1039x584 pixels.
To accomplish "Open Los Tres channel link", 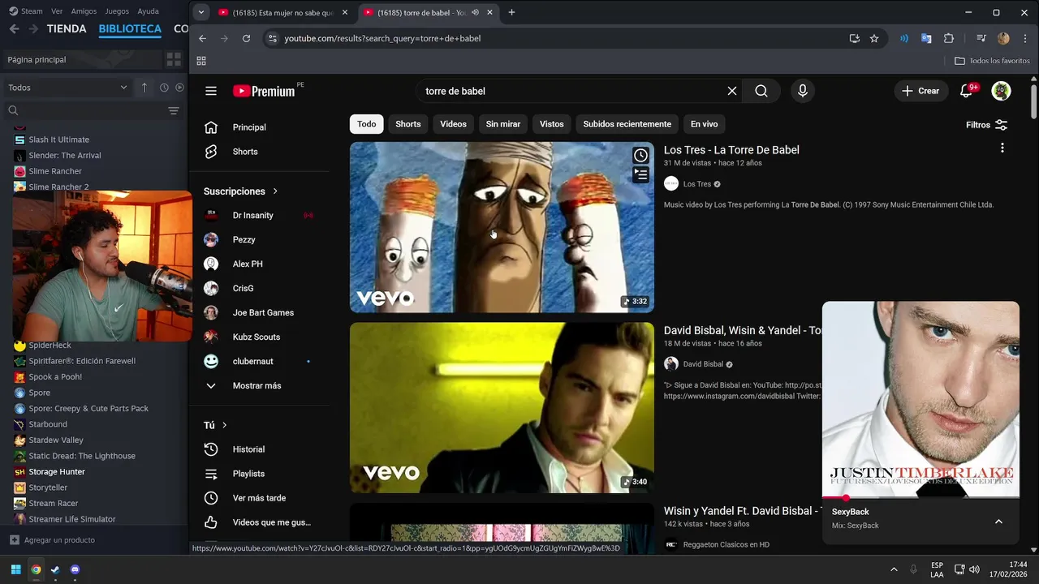I will tap(697, 184).
